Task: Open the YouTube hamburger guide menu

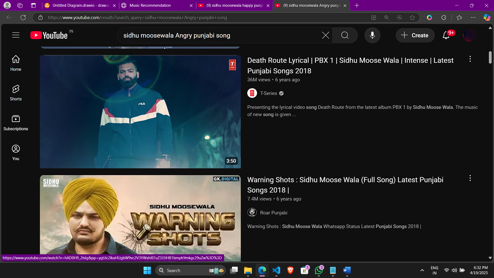Action: [16, 35]
